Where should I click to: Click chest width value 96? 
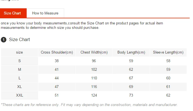click(94, 61)
